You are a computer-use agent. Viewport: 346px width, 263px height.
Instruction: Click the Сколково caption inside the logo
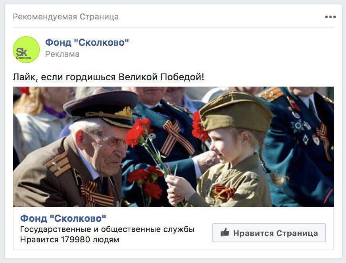click(x=24, y=58)
